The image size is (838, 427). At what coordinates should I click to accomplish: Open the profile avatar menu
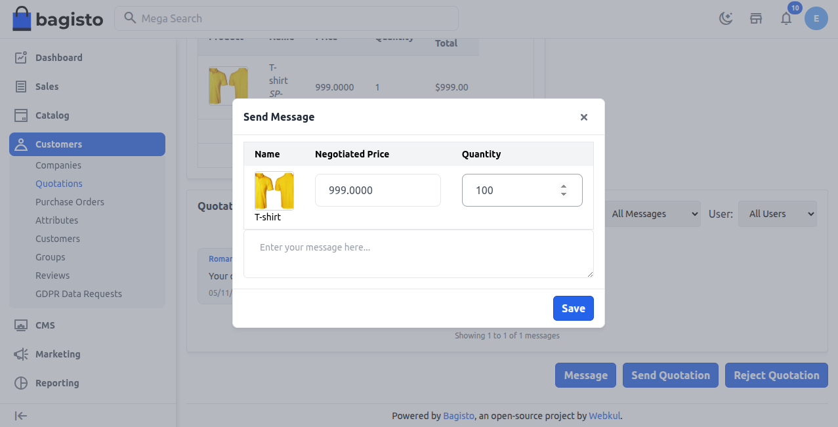coord(816,18)
